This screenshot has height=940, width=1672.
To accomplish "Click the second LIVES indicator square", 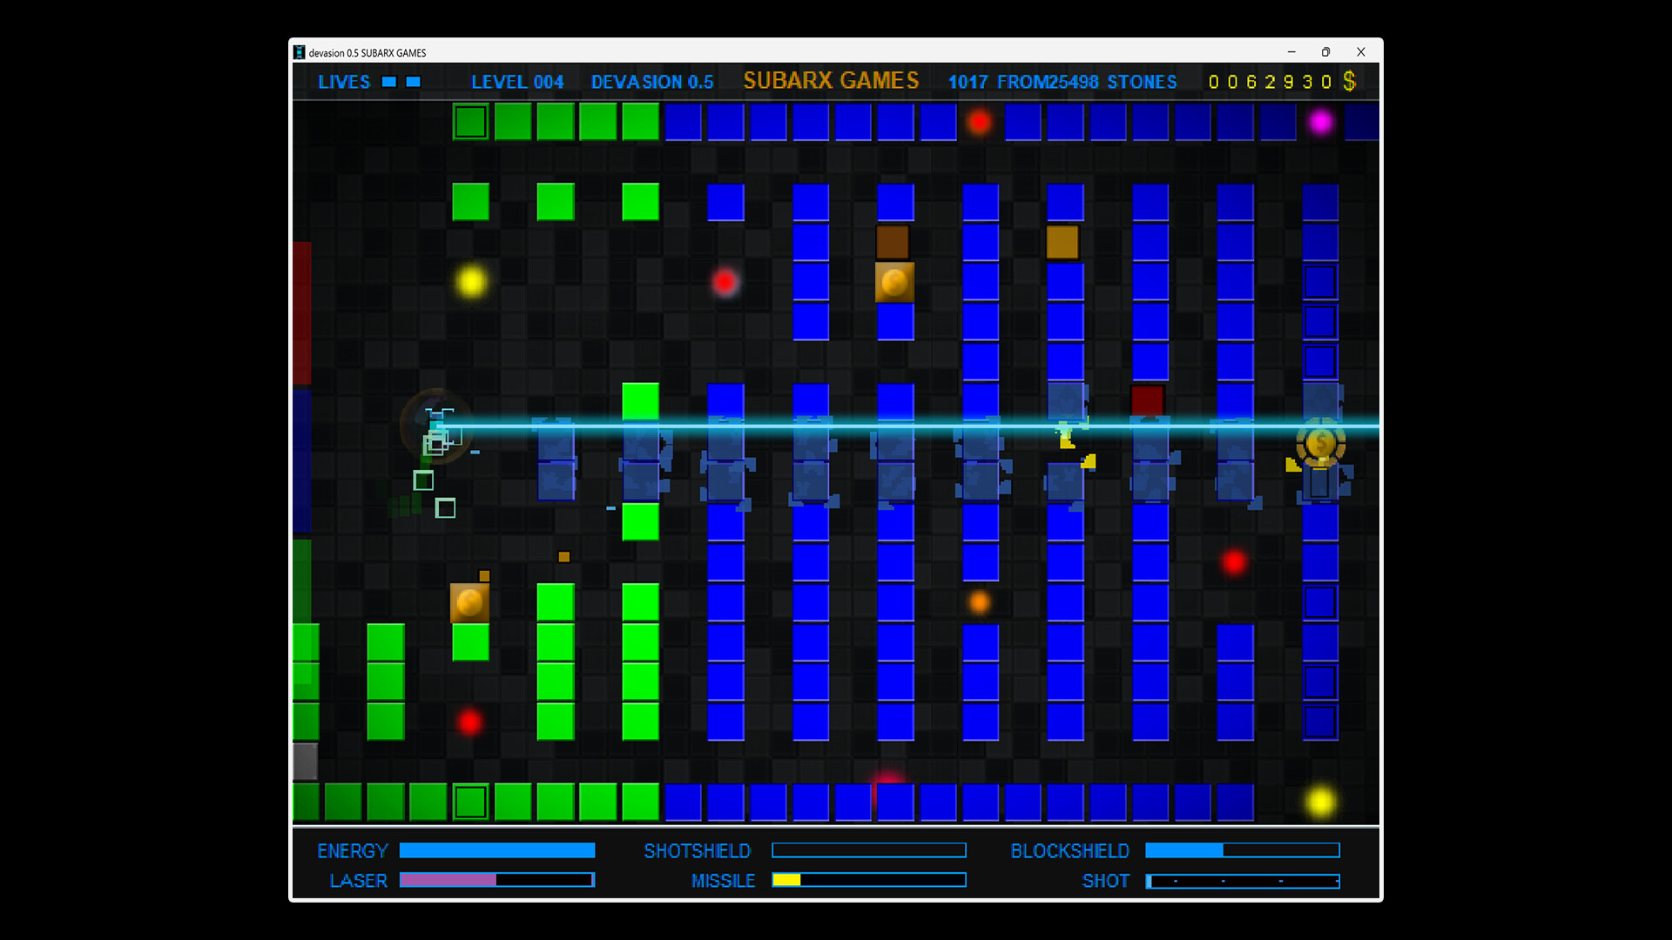I will coord(412,81).
